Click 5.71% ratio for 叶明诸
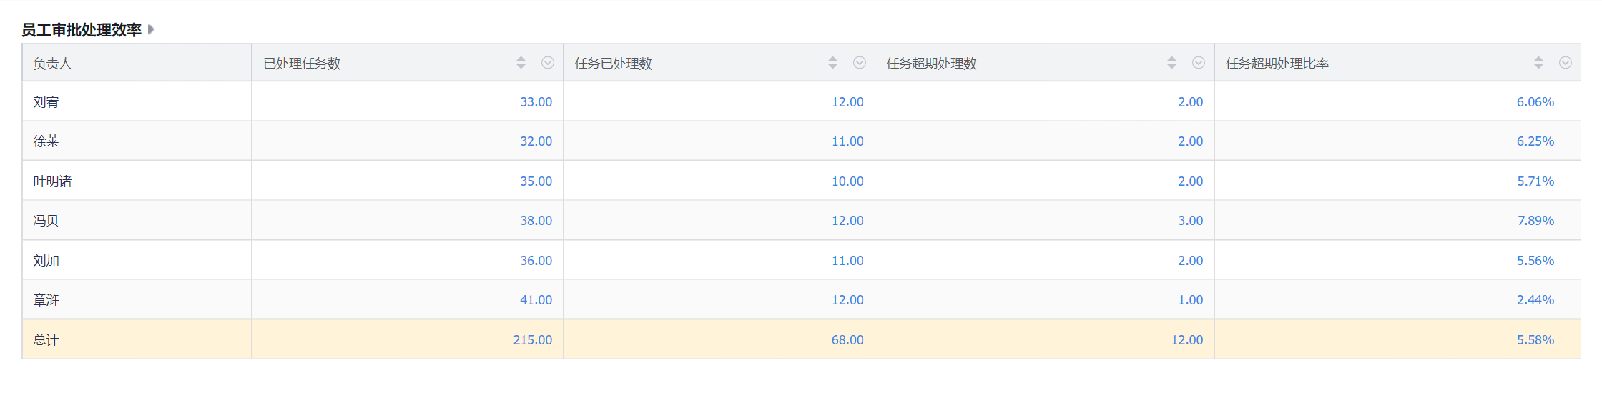 pos(1535,181)
